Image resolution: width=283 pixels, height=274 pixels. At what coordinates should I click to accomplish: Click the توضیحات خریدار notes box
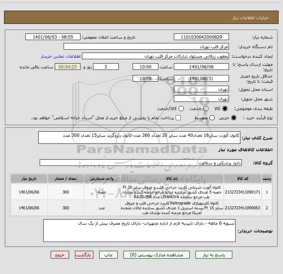tap(139, 231)
